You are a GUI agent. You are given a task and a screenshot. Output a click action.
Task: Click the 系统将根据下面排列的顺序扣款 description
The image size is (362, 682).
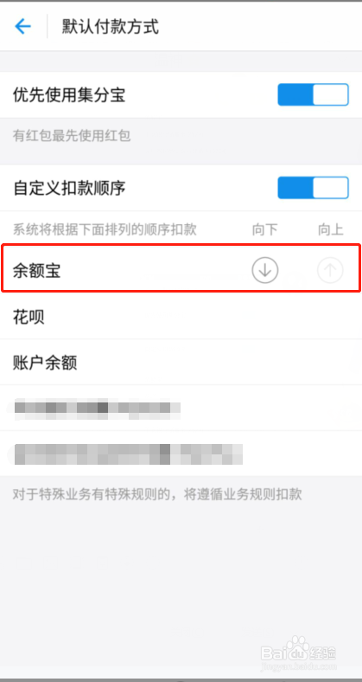tap(105, 229)
